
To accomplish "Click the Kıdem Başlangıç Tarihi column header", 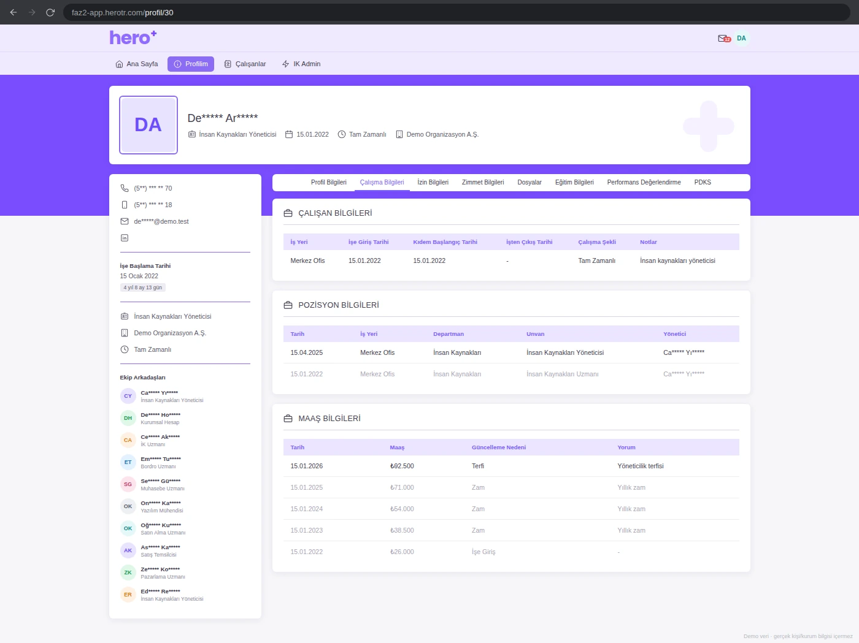I will click(445, 242).
